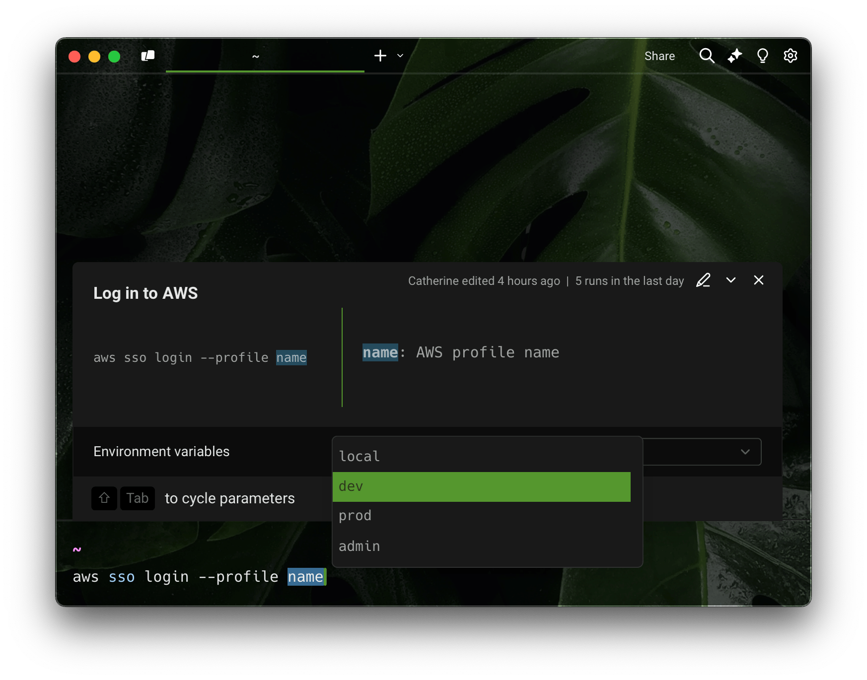Click the Shift key hint icon

click(104, 498)
